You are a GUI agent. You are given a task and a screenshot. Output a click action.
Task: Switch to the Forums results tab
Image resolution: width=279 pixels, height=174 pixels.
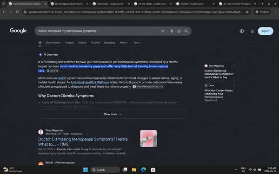point(95,43)
